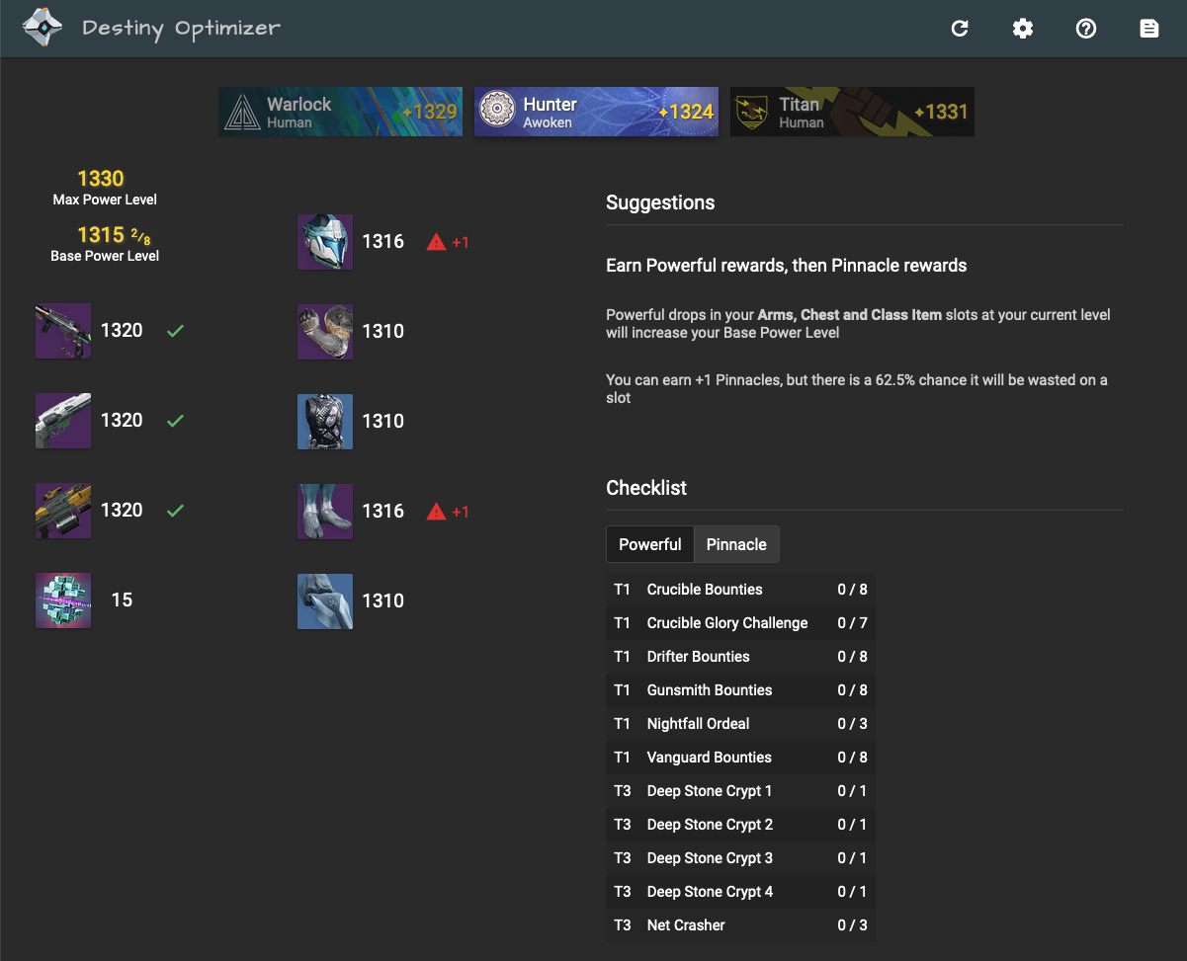Image resolution: width=1187 pixels, height=961 pixels.
Task: Select the power weapon icon
Action: pos(63,511)
